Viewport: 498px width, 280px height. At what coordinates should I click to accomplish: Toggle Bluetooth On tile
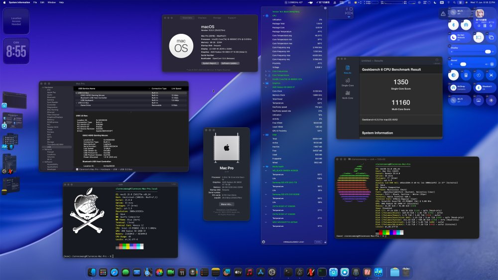click(x=485, y=88)
